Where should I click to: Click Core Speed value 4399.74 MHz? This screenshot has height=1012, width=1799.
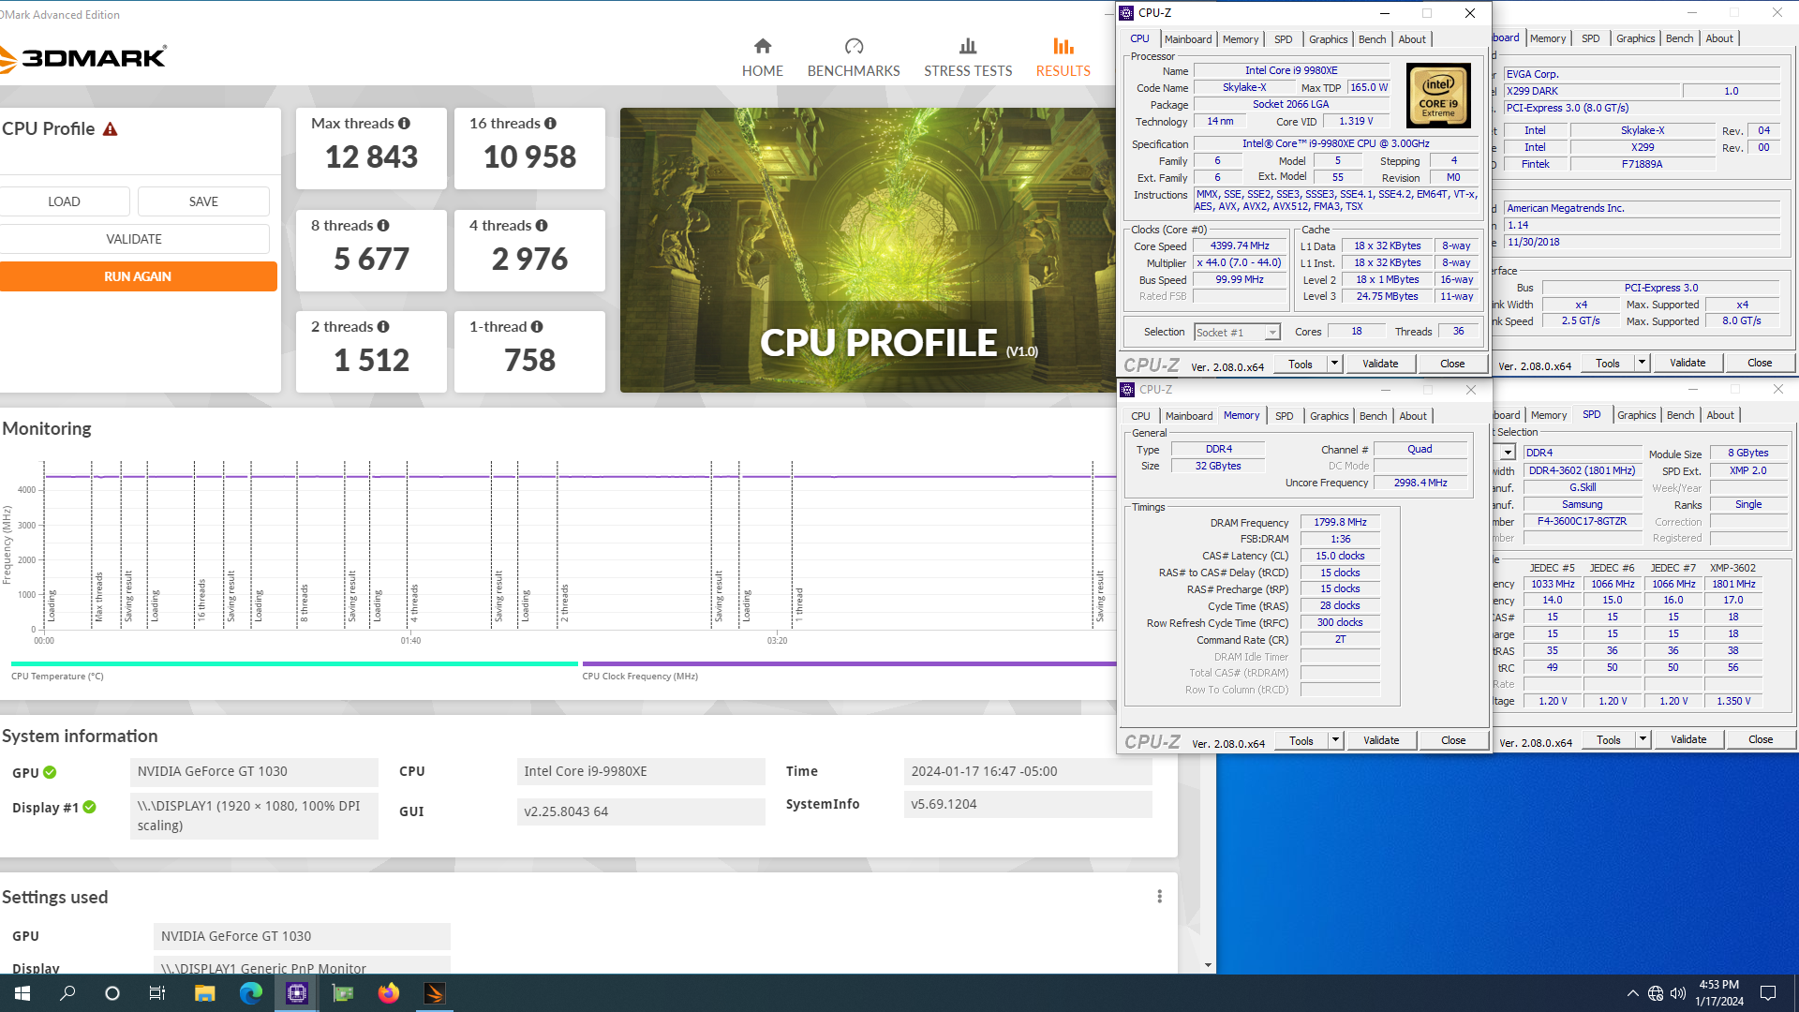click(1239, 246)
